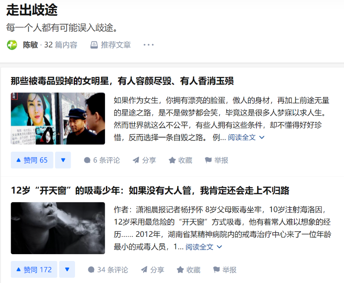
Task: Downvote the 12岁 吸毒少年 article
Action: 67,269
